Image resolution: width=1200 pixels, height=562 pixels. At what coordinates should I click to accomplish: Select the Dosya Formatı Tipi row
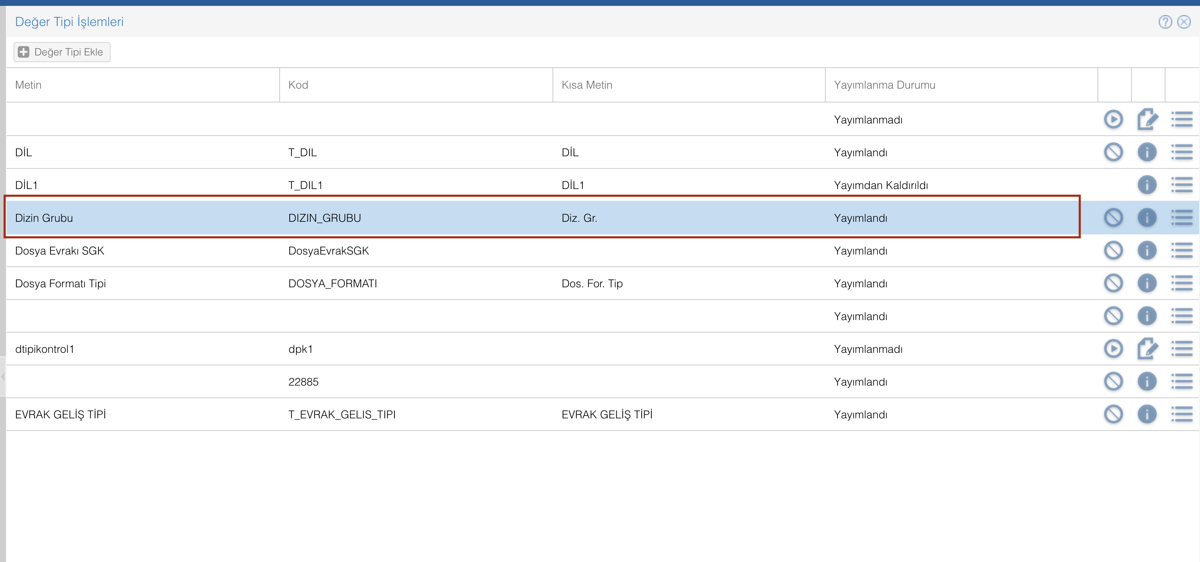click(61, 284)
